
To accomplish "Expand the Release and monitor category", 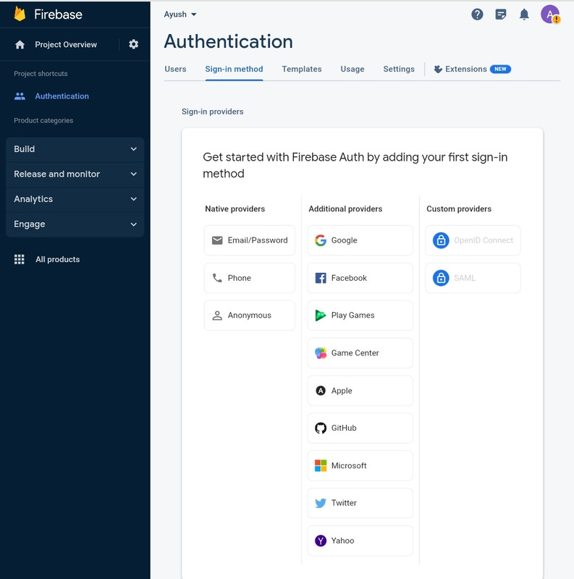I will point(75,174).
